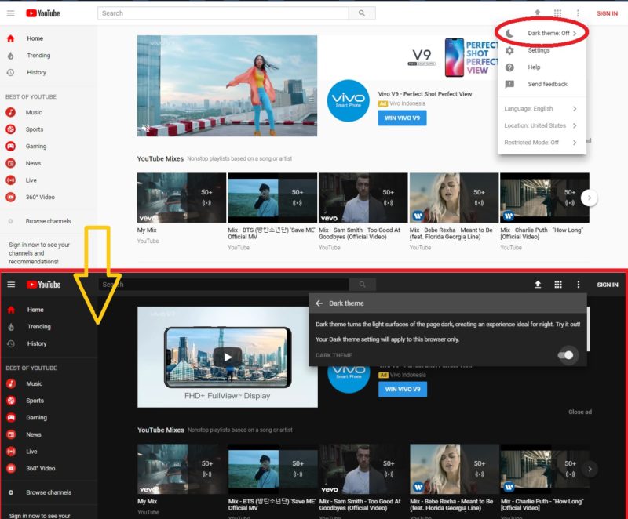Image resolution: width=628 pixels, height=519 pixels.
Task: Play the Vivo FHD+ FullView ad video
Action: pos(228,357)
